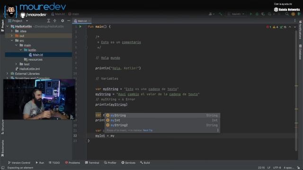This screenshot has height=170, width=303.
Task: Click the read-only lock icon in the status bar
Action: coord(299,168)
